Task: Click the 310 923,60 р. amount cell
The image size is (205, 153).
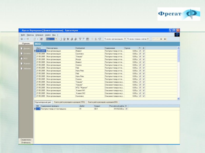Action: coord(117,109)
